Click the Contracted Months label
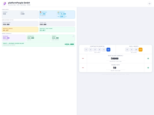Screen dimensions: 154x115 pos(97,46)
